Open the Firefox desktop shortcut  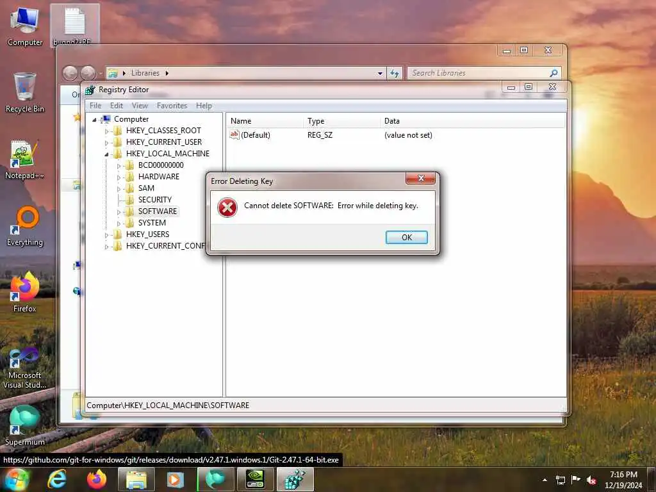(25, 292)
